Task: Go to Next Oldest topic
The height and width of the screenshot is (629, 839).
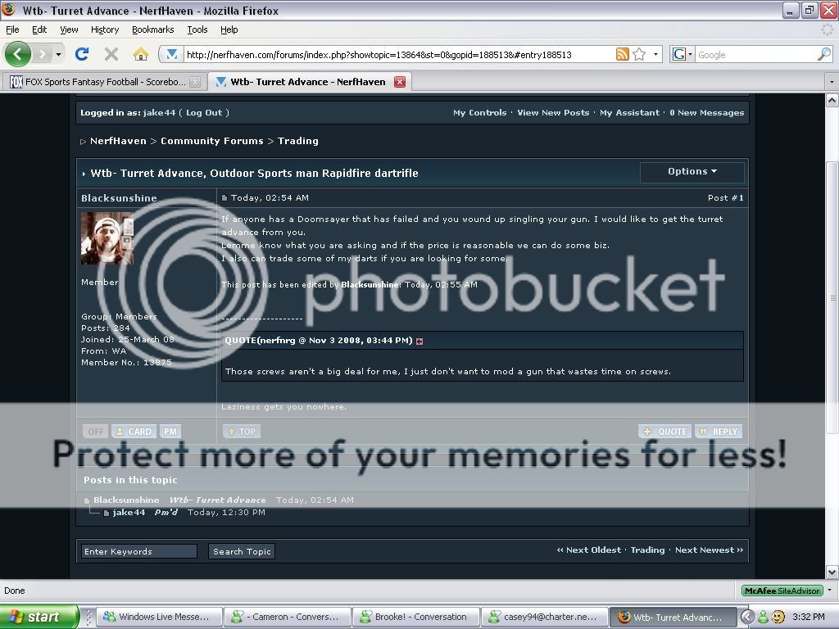Action: pos(588,550)
